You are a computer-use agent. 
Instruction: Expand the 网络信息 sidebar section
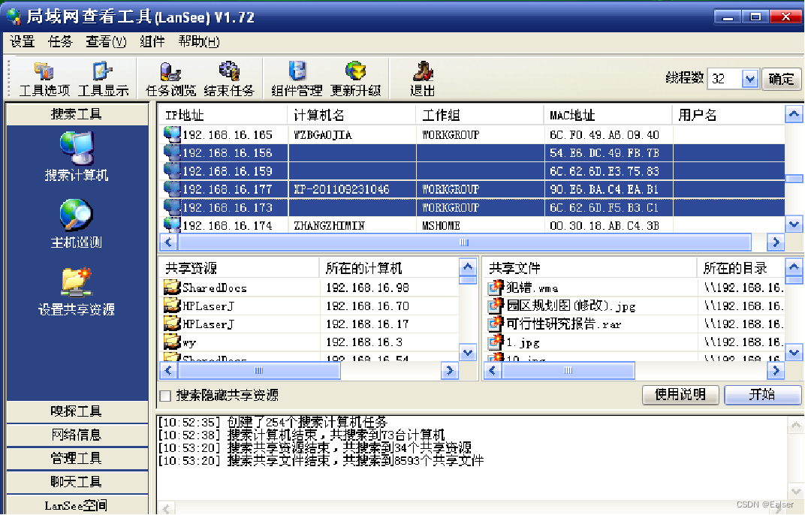coord(77,435)
